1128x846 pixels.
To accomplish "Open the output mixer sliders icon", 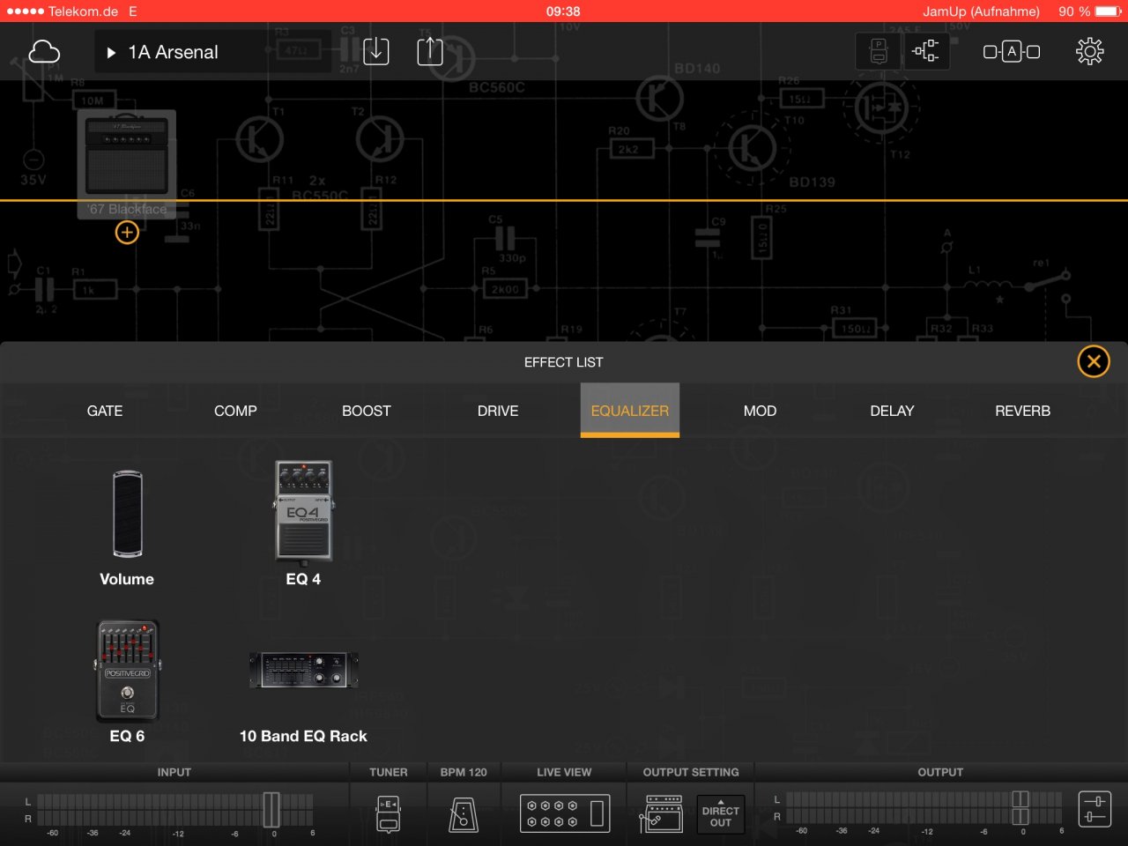I will point(1095,810).
